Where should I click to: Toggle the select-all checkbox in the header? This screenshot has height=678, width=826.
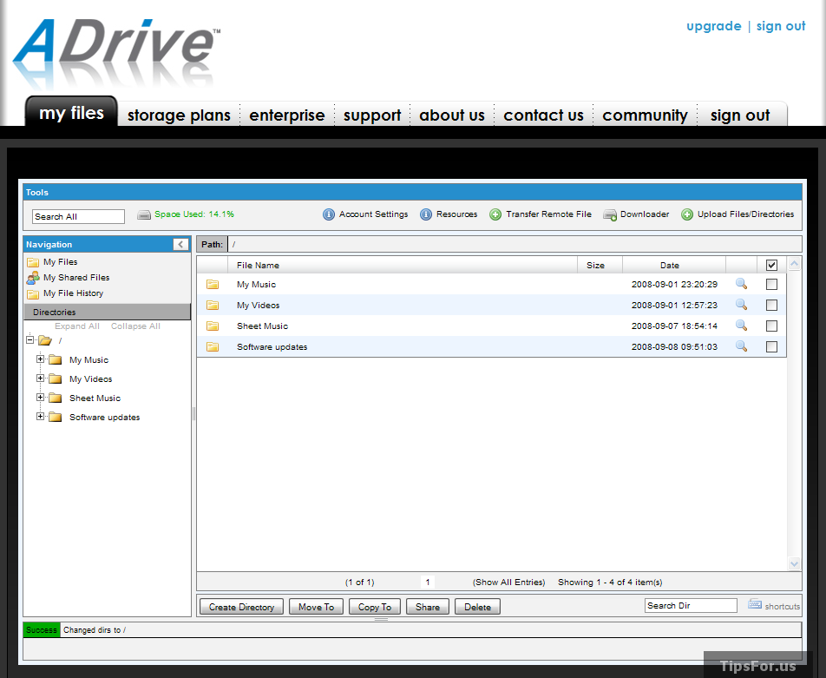[771, 265]
